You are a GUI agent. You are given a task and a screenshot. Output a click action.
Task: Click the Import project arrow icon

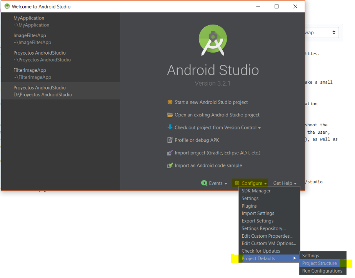tap(170, 153)
